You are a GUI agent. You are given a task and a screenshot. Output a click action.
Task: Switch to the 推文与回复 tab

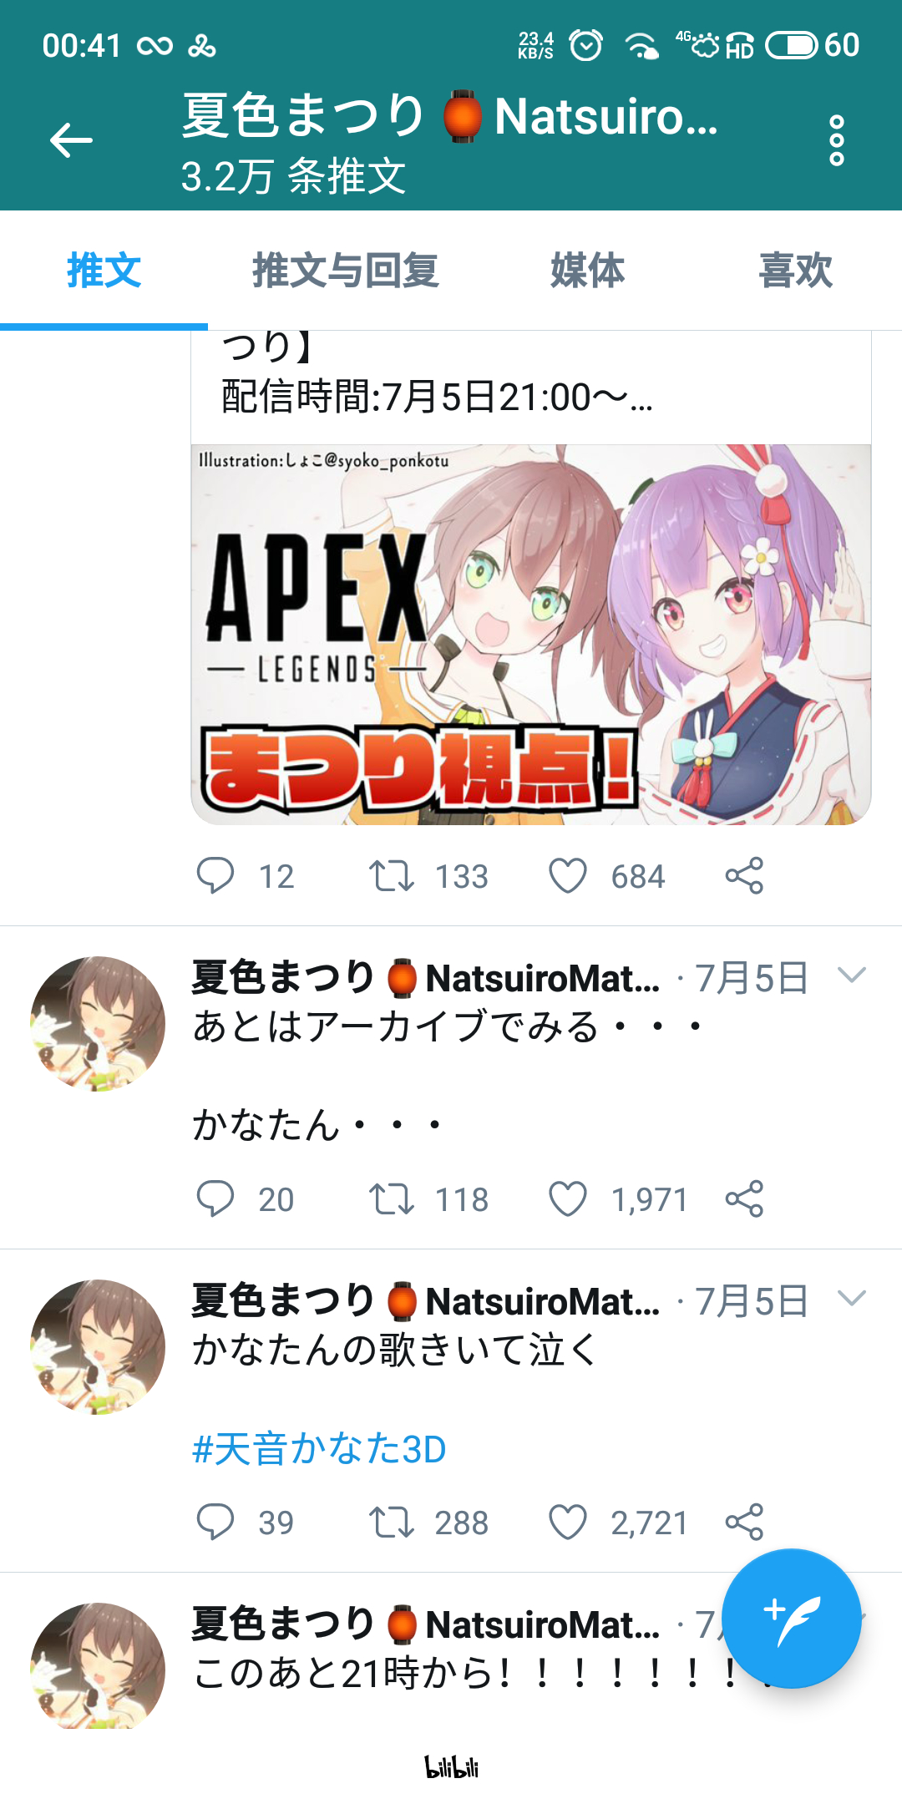click(x=346, y=271)
